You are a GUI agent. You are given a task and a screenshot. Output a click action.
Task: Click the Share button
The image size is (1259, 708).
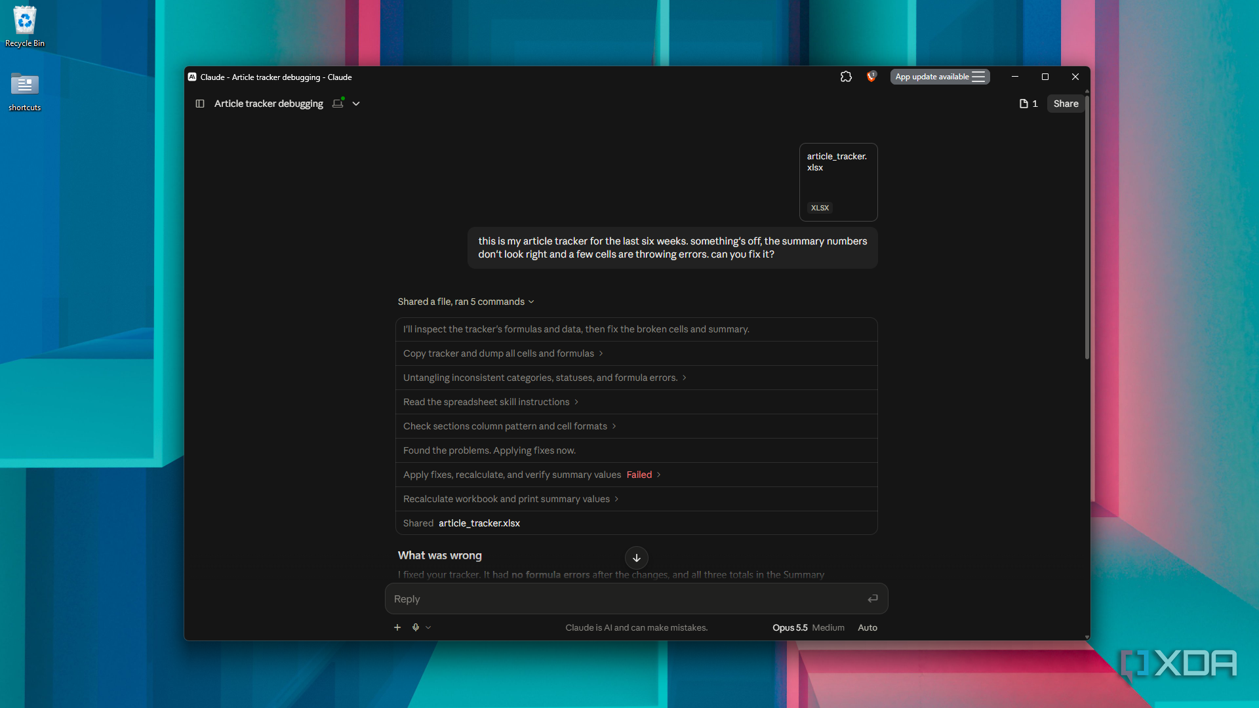(x=1066, y=104)
